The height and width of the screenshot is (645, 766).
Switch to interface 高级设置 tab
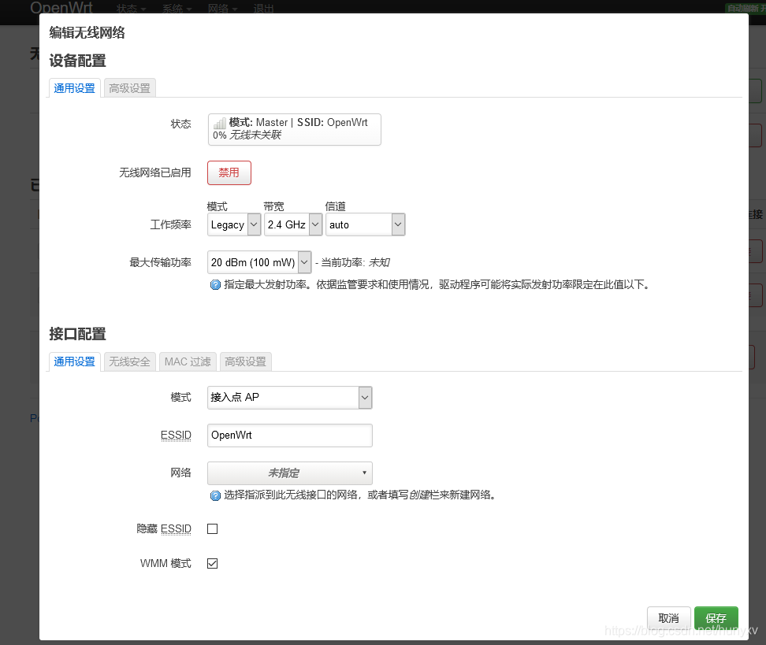pyautogui.click(x=246, y=361)
